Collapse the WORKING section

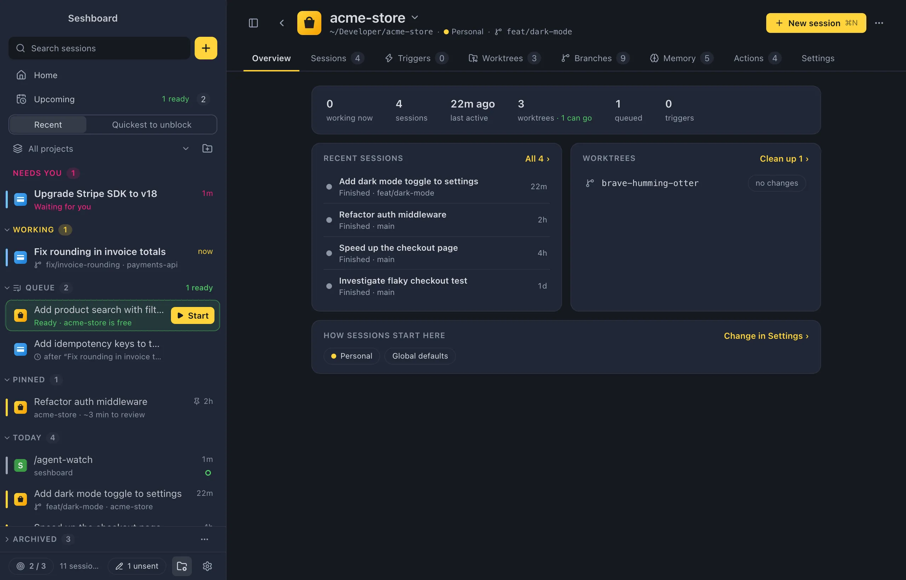tap(7, 230)
